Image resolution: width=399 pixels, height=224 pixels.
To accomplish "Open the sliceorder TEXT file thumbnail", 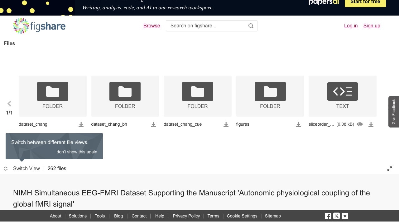I will [343, 96].
